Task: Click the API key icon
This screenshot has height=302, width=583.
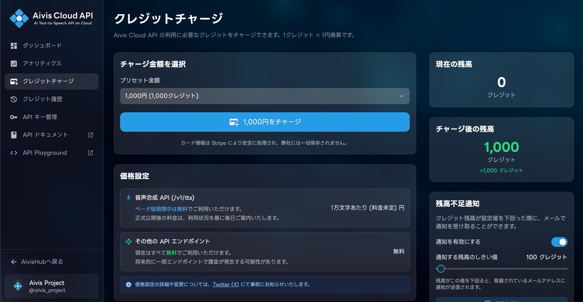Action: point(14,117)
